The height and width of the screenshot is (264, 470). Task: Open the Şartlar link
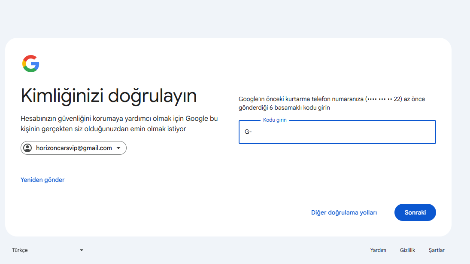pyautogui.click(x=437, y=250)
